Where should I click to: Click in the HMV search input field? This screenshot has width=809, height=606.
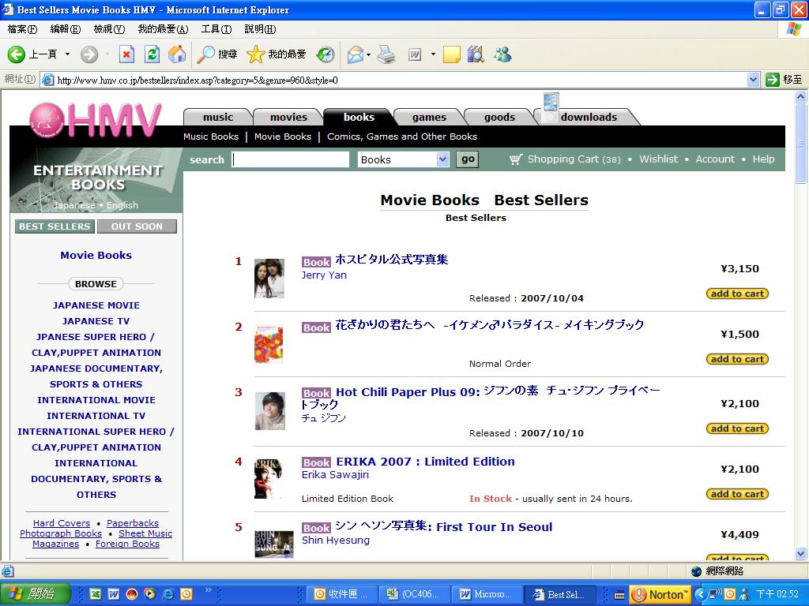(291, 159)
